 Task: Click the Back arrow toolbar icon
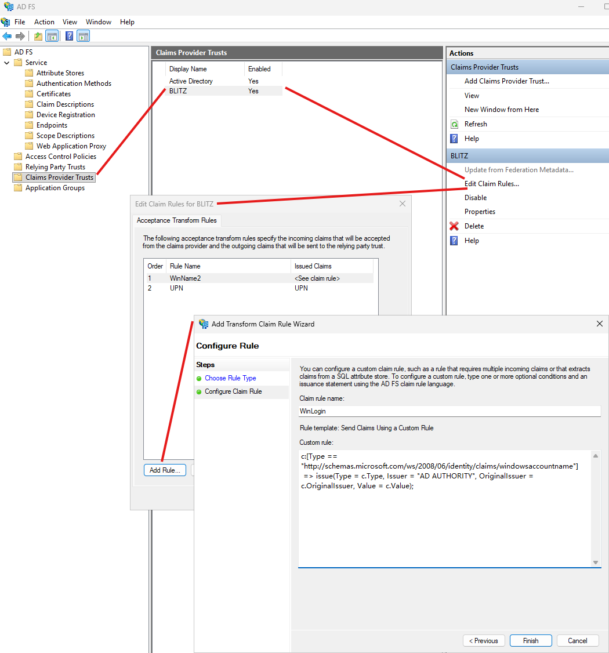[x=7, y=36]
